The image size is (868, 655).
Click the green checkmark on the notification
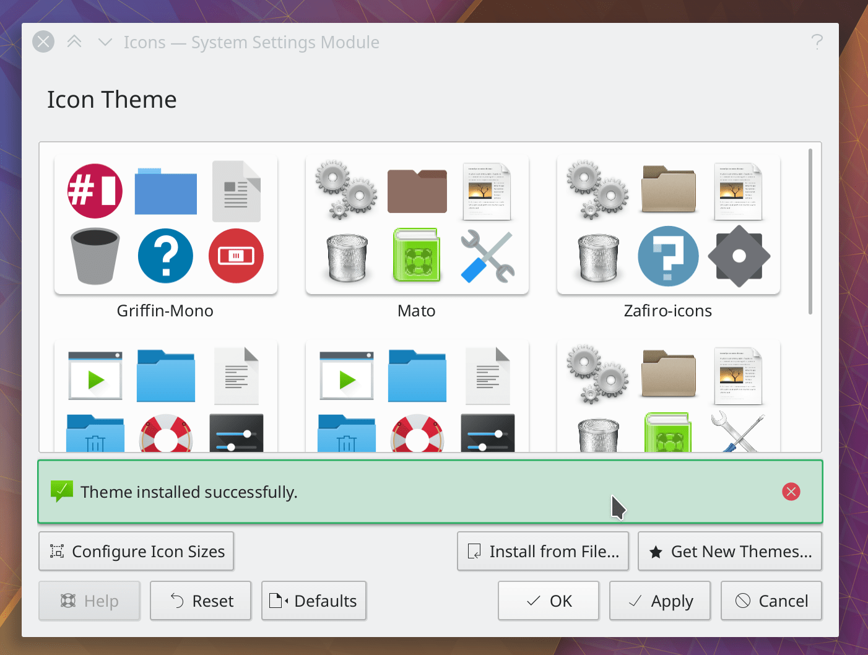[61, 490]
